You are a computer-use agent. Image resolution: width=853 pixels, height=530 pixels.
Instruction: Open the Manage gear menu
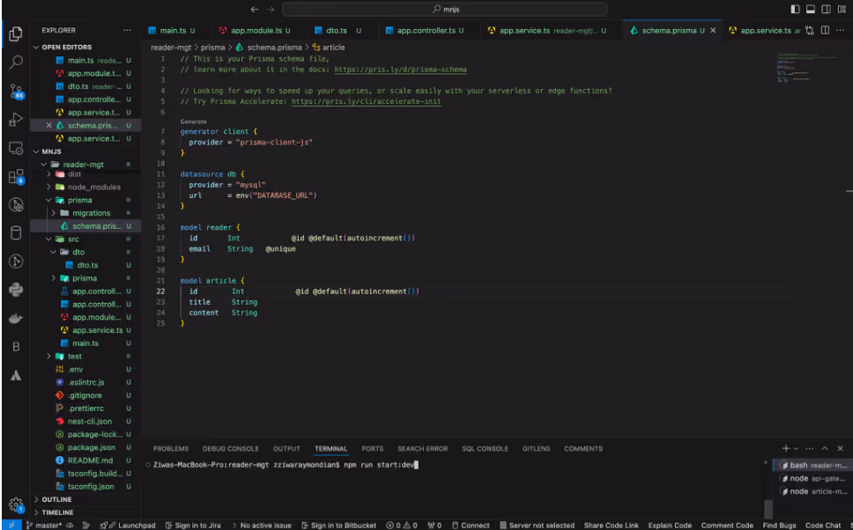[x=16, y=505]
